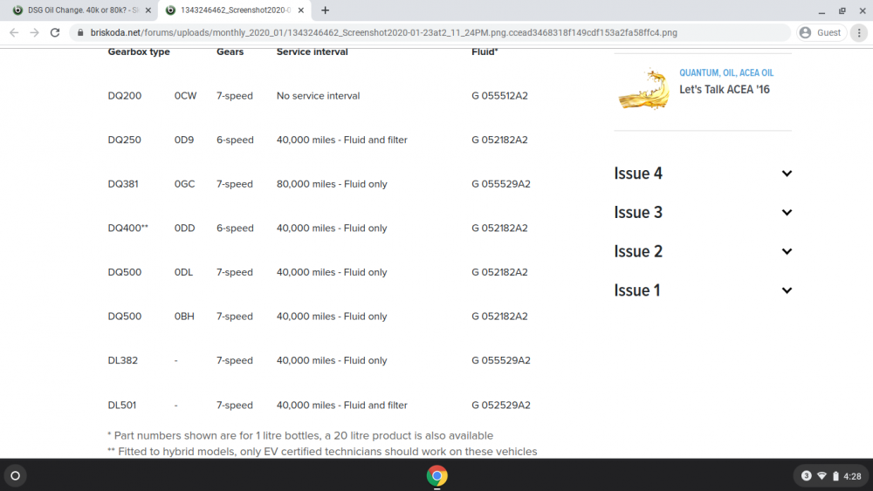Click the 0CW code cell

point(185,96)
